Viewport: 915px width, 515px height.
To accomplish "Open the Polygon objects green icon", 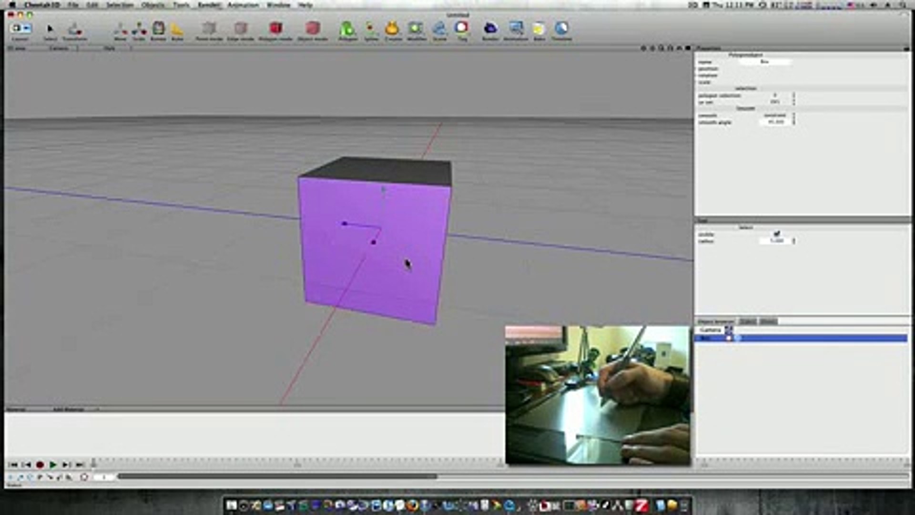I will (x=347, y=29).
